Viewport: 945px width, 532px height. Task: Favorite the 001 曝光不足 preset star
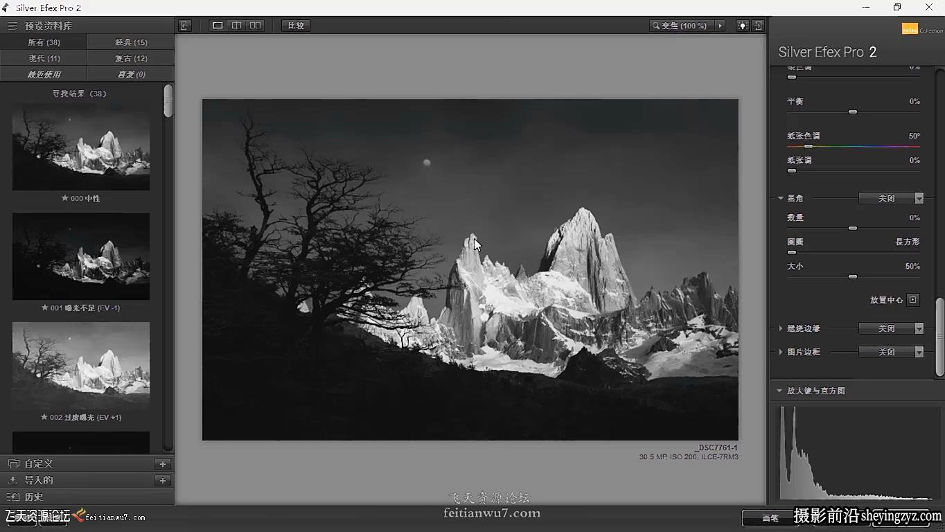[44, 308]
